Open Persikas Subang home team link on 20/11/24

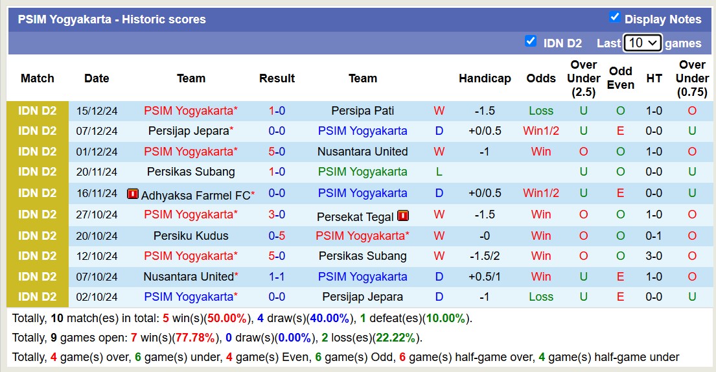coord(191,172)
